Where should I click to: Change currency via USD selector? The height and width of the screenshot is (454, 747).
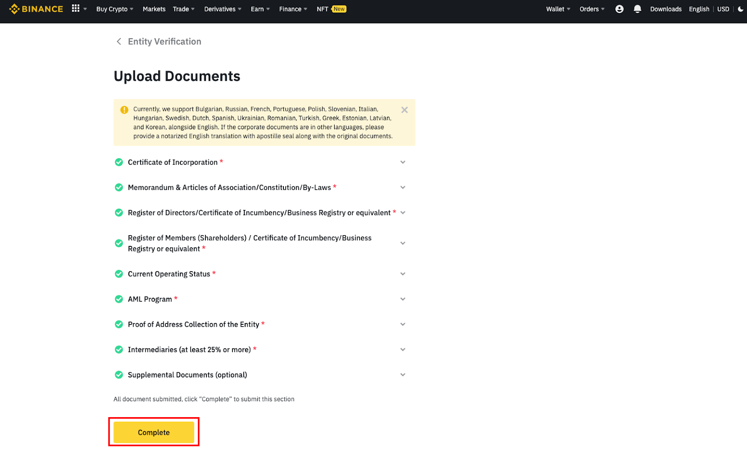[723, 9]
